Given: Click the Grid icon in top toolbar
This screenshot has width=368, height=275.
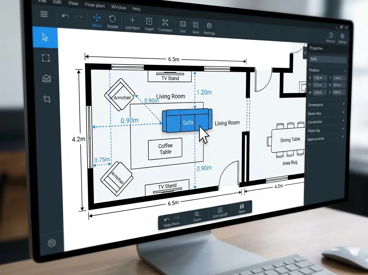Looking at the screenshot, I should pyautogui.click(x=183, y=27).
